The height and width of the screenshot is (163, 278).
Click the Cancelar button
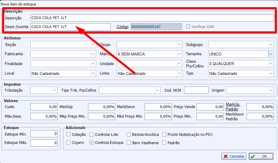click(x=234, y=156)
